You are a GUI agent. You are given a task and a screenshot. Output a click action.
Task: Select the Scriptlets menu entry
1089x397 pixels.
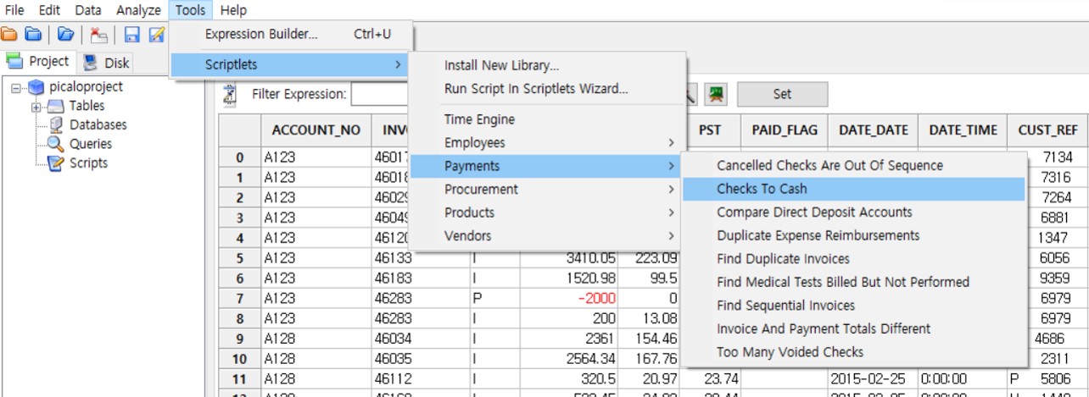coord(290,64)
